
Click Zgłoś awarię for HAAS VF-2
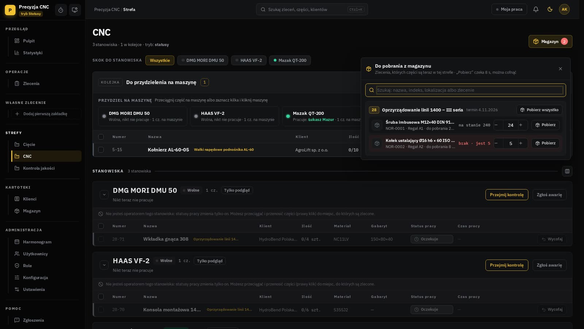[x=549, y=265]
